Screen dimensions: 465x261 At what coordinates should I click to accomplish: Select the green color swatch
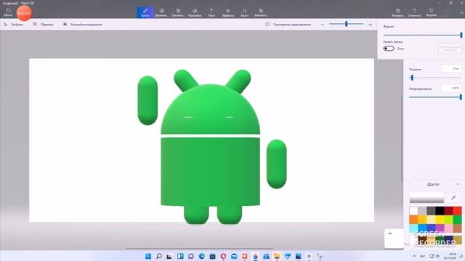tap(457, 220)
